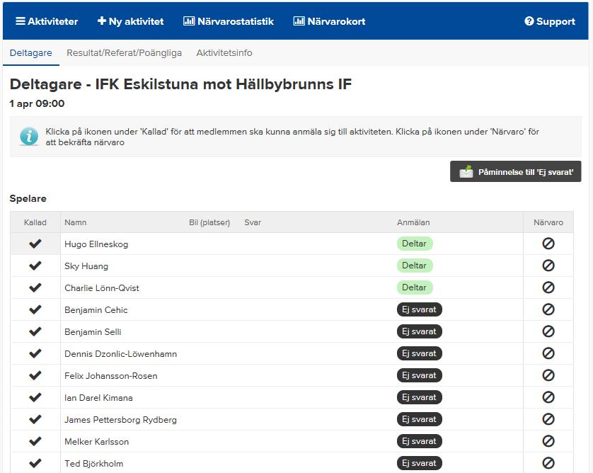This screenshot has width=593, height=473.
Task: Switch to the Deltagare tab
Action: click(31, 53)
